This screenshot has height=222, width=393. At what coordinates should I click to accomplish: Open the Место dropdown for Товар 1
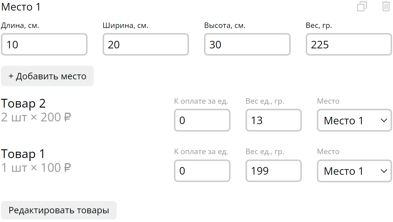(x=354, y=171)
